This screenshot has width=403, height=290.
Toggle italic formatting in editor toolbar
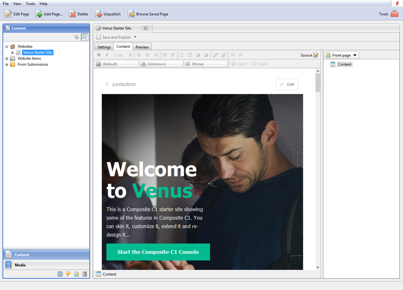(x=107, y=55)
